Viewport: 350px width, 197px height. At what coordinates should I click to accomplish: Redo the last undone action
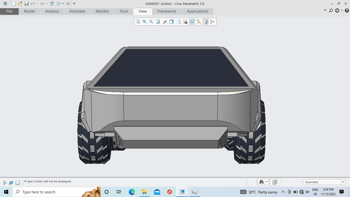click(x=42, y=4)
